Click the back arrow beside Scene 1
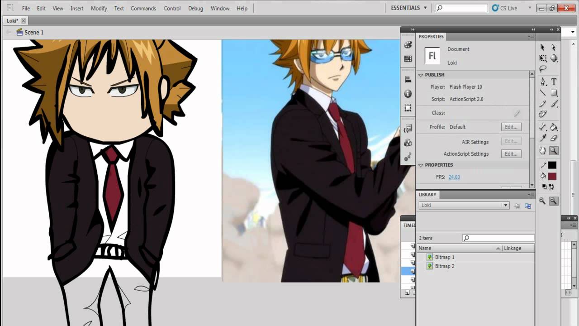 coord(8,32)
